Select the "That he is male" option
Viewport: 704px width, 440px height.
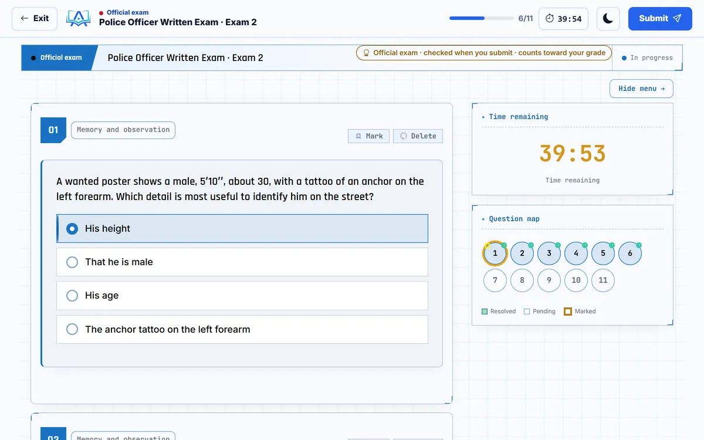tap(242, 262)
